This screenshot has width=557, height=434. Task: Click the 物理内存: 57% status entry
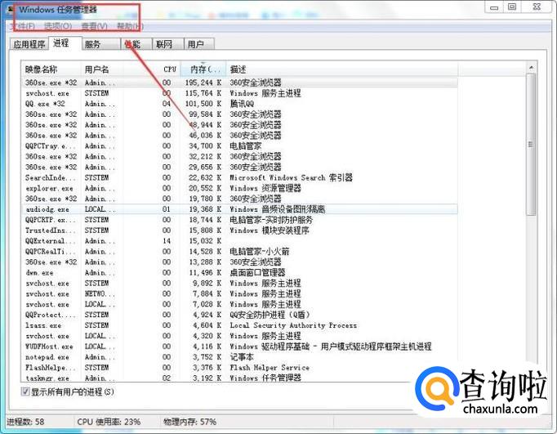pyautogui.click(x=189, y=422)
